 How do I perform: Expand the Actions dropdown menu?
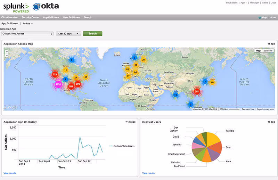point(27,23)
